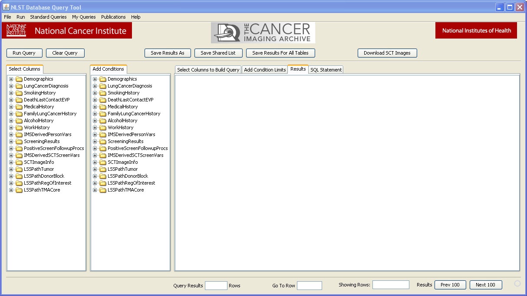Viewport: 527px width, 296px height.
Task: Click the Select Columns panel tab
Action: tap(25, 69)
